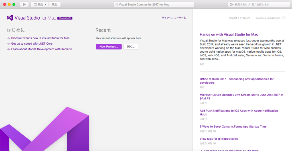The image size is (292, 151).
Task: Click the speech bubble suggestion icon
Action: [x=283, y=18]
